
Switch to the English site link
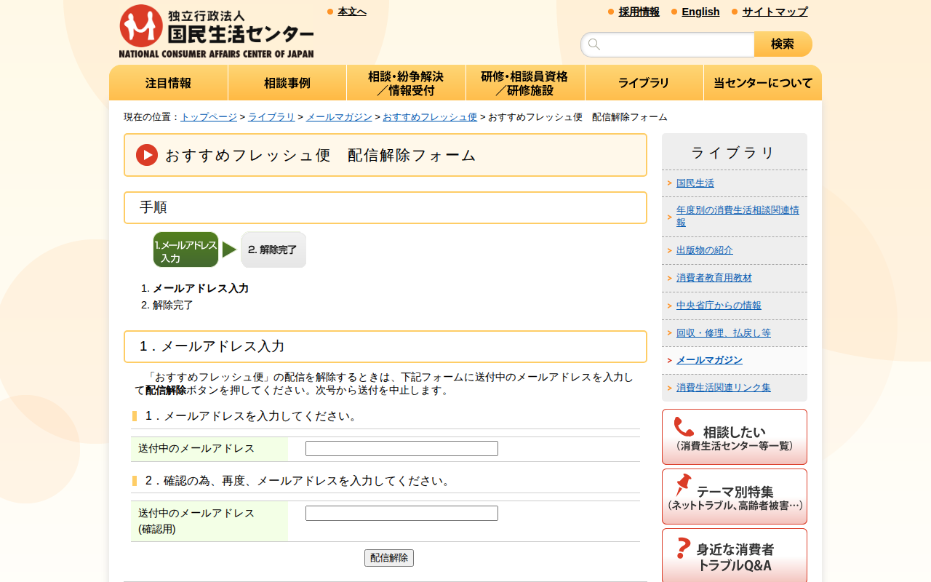700,12
